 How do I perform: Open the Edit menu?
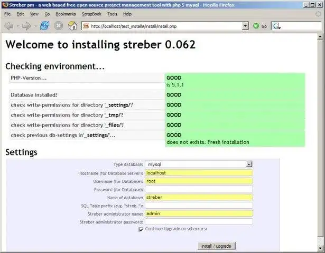click(x=20, y=14)
